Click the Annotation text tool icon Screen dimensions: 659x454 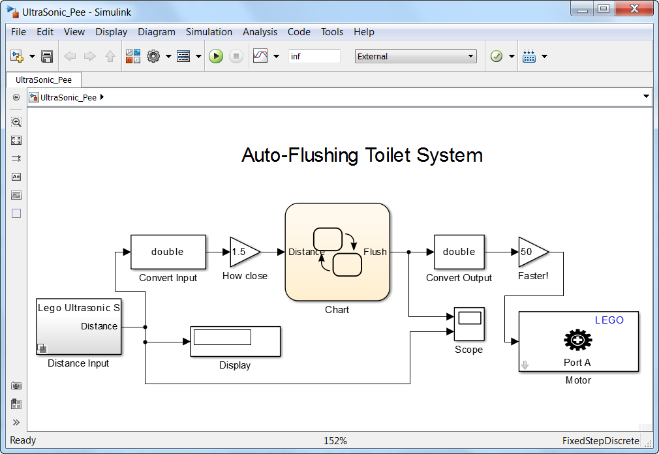click(16, 177)
